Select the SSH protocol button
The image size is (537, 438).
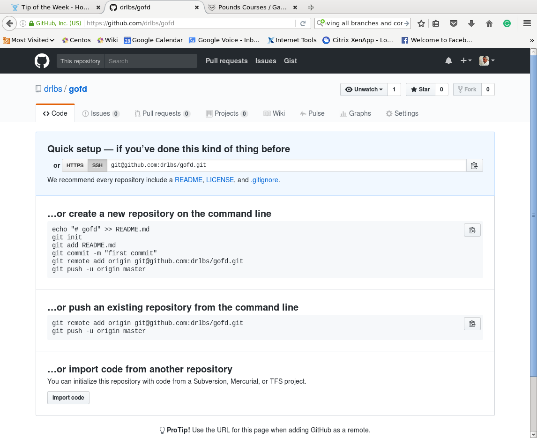click(x=97, y=165)
